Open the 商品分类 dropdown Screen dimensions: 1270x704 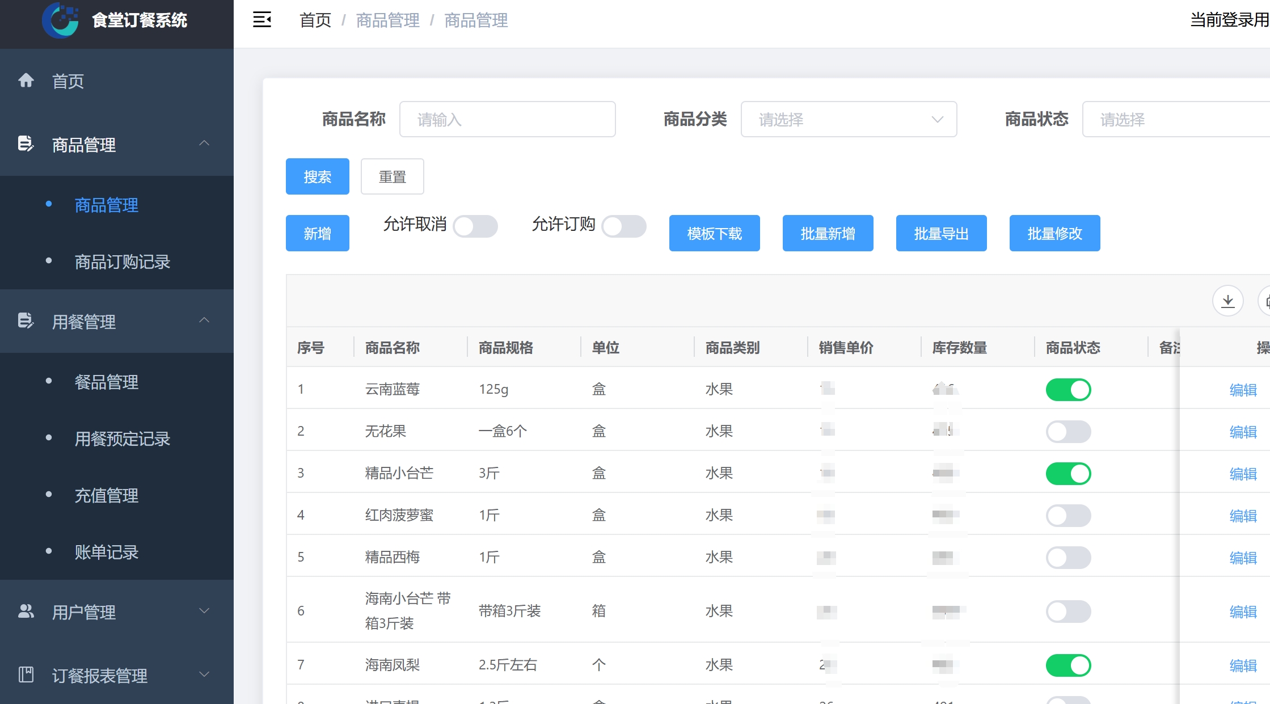point(849,119)
